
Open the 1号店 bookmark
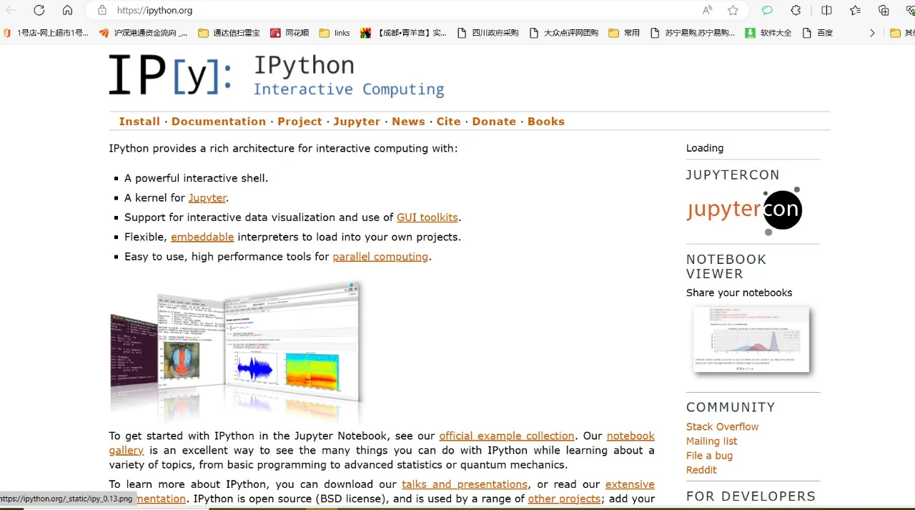click(x=46, y=33)
